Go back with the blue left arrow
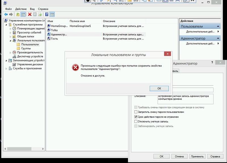 click(6, 14)
